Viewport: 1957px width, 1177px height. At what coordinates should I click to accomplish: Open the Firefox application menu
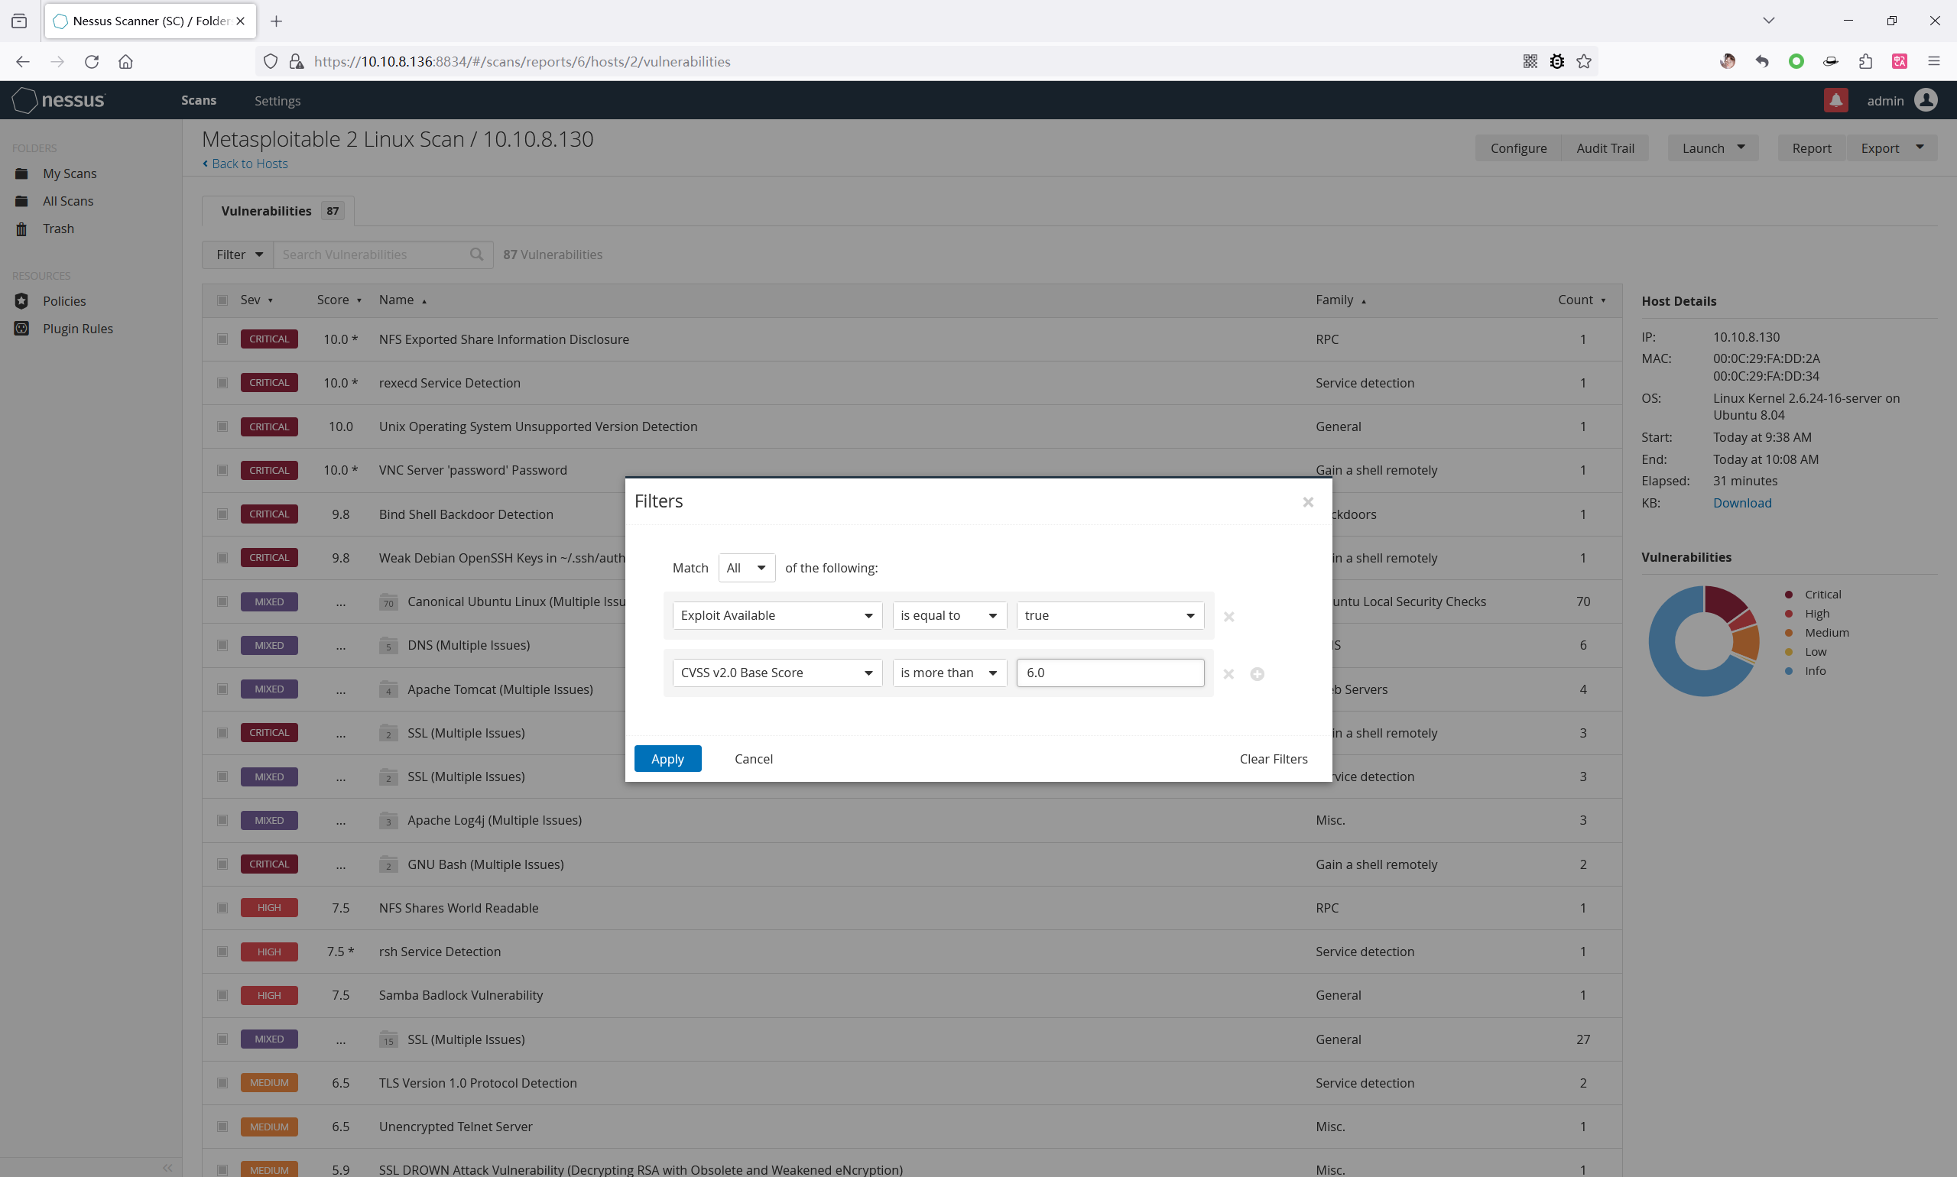pos(1933,61)
